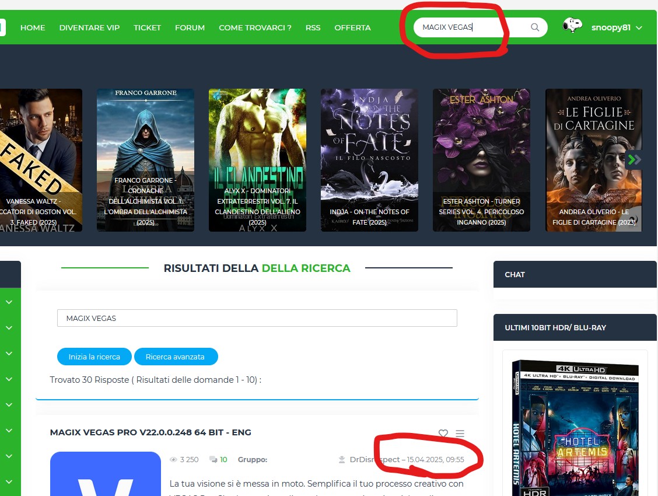Click the Gruppo: label
This screenshot has width=658, height=496.
coord(253,459)
